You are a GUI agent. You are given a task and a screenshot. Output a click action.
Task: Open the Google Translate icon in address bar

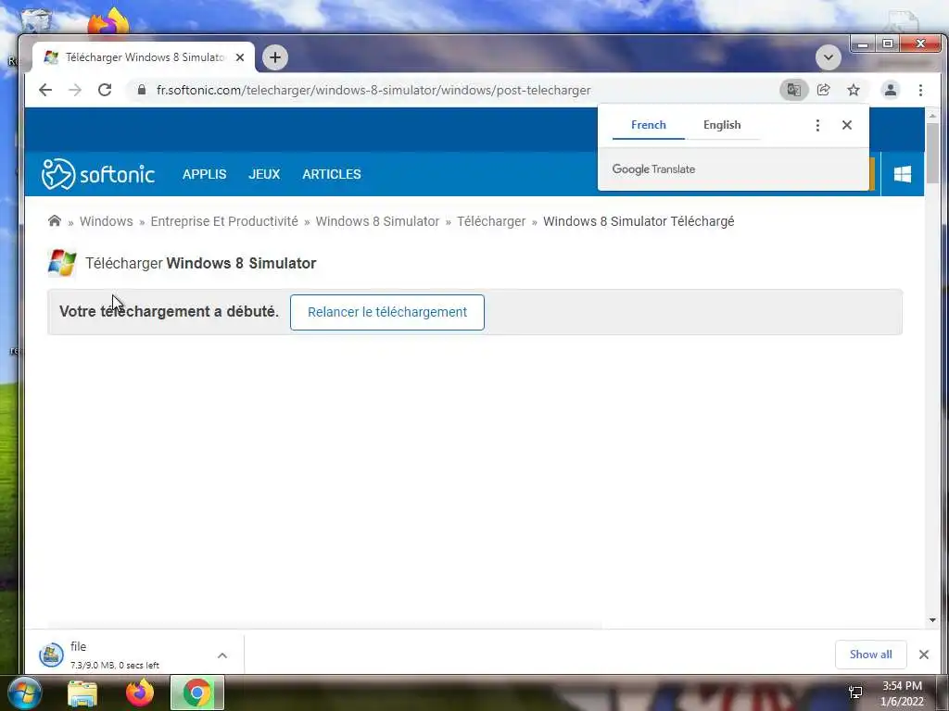(793, 90)
